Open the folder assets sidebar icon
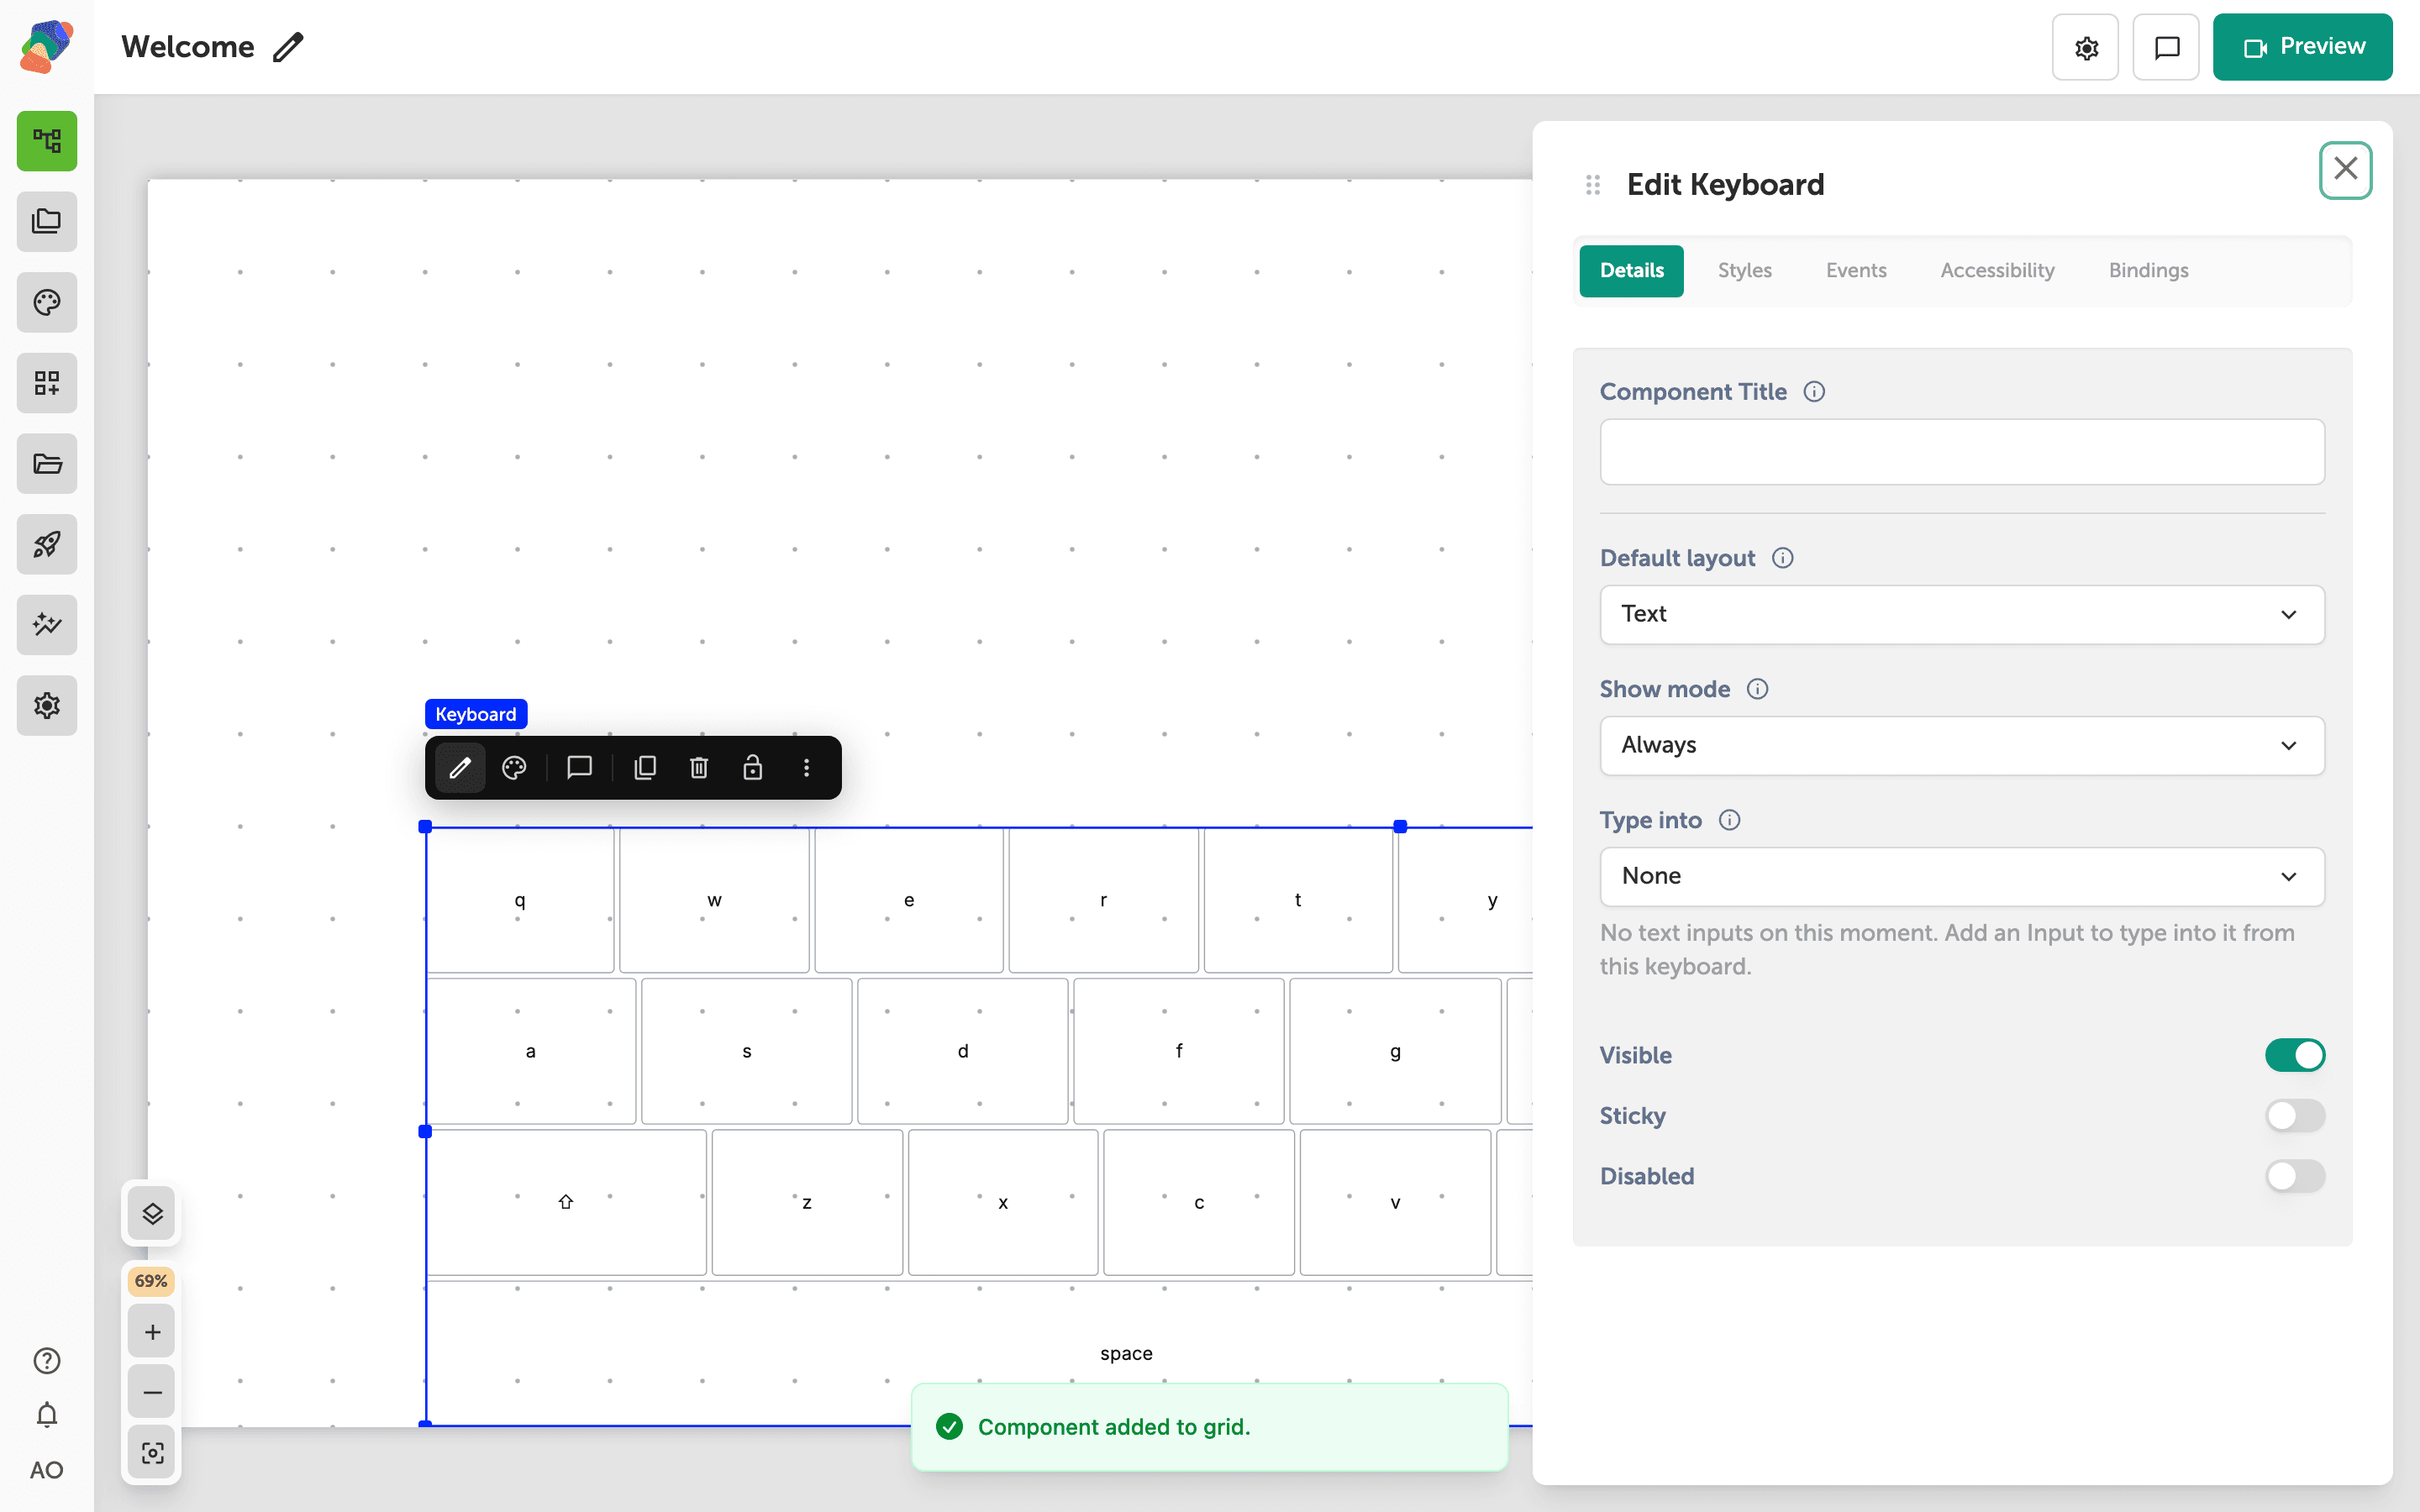This screenshot has height=1512, width=2420. click(47, 463)
